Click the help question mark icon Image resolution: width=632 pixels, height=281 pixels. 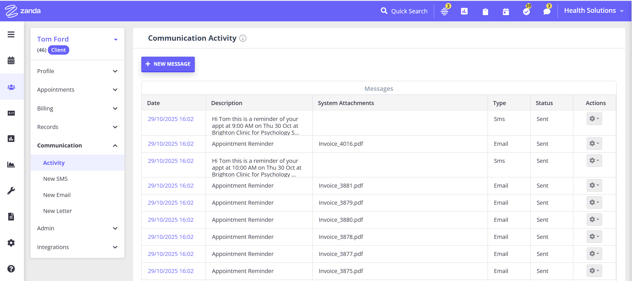click(x=11, y=269)
